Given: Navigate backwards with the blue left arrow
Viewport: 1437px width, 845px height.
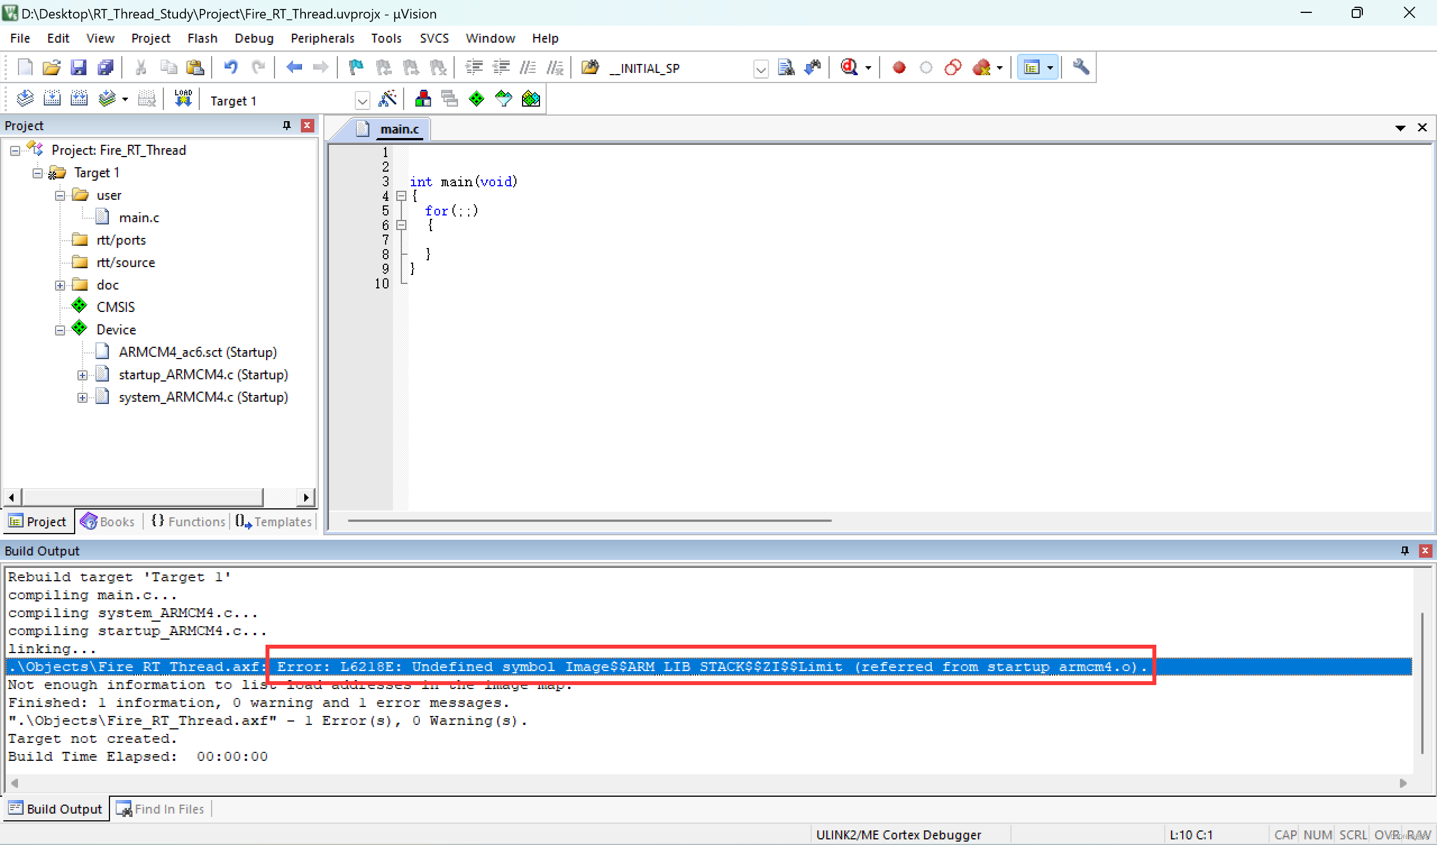Looking at the screenshot, I should tap(294, 68).
